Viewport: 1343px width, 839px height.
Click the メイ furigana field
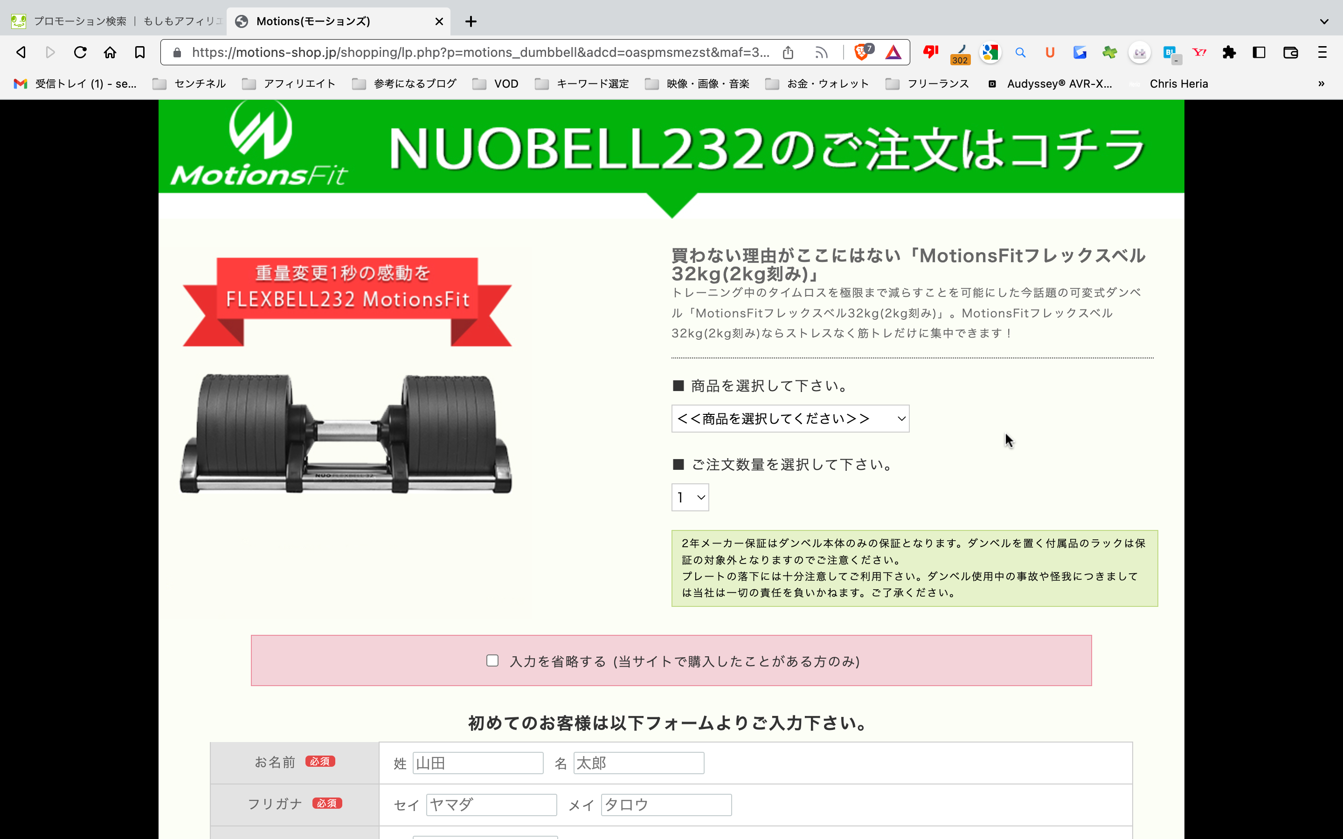tap(666, 805)
